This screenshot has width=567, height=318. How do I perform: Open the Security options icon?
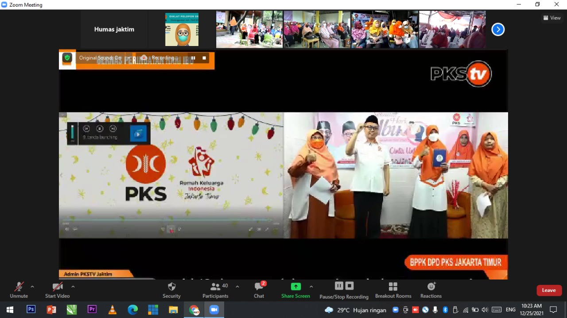[171, 287]
